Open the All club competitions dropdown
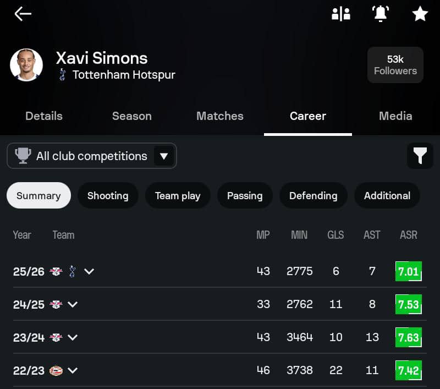This screenshot has height=389, width=440. pos(92,156)
